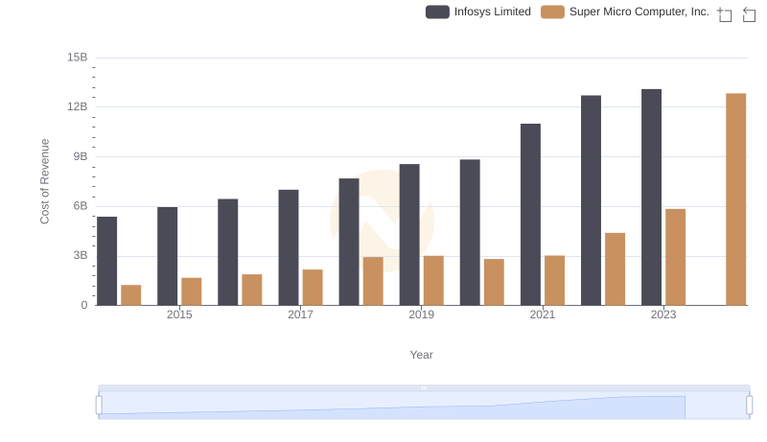Click the y-axis label 12B

point(78,106)
